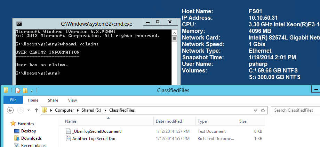Click the New Folder icon in Quick Access Toolbar
Viewport: 320px width, 147px height.
tap(25, 90)
